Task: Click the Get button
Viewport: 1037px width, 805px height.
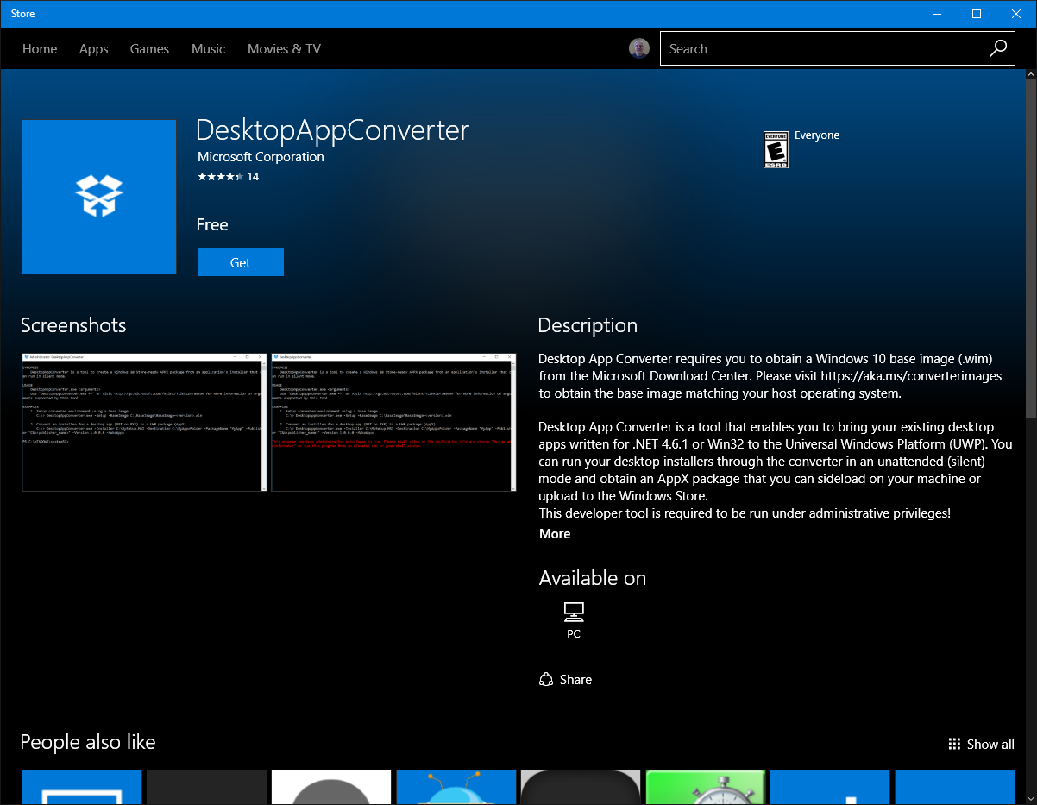Action: pos(240,262)
